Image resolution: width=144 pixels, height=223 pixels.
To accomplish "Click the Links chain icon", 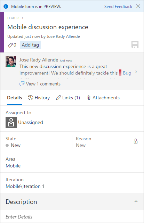I will click(58, 98).
